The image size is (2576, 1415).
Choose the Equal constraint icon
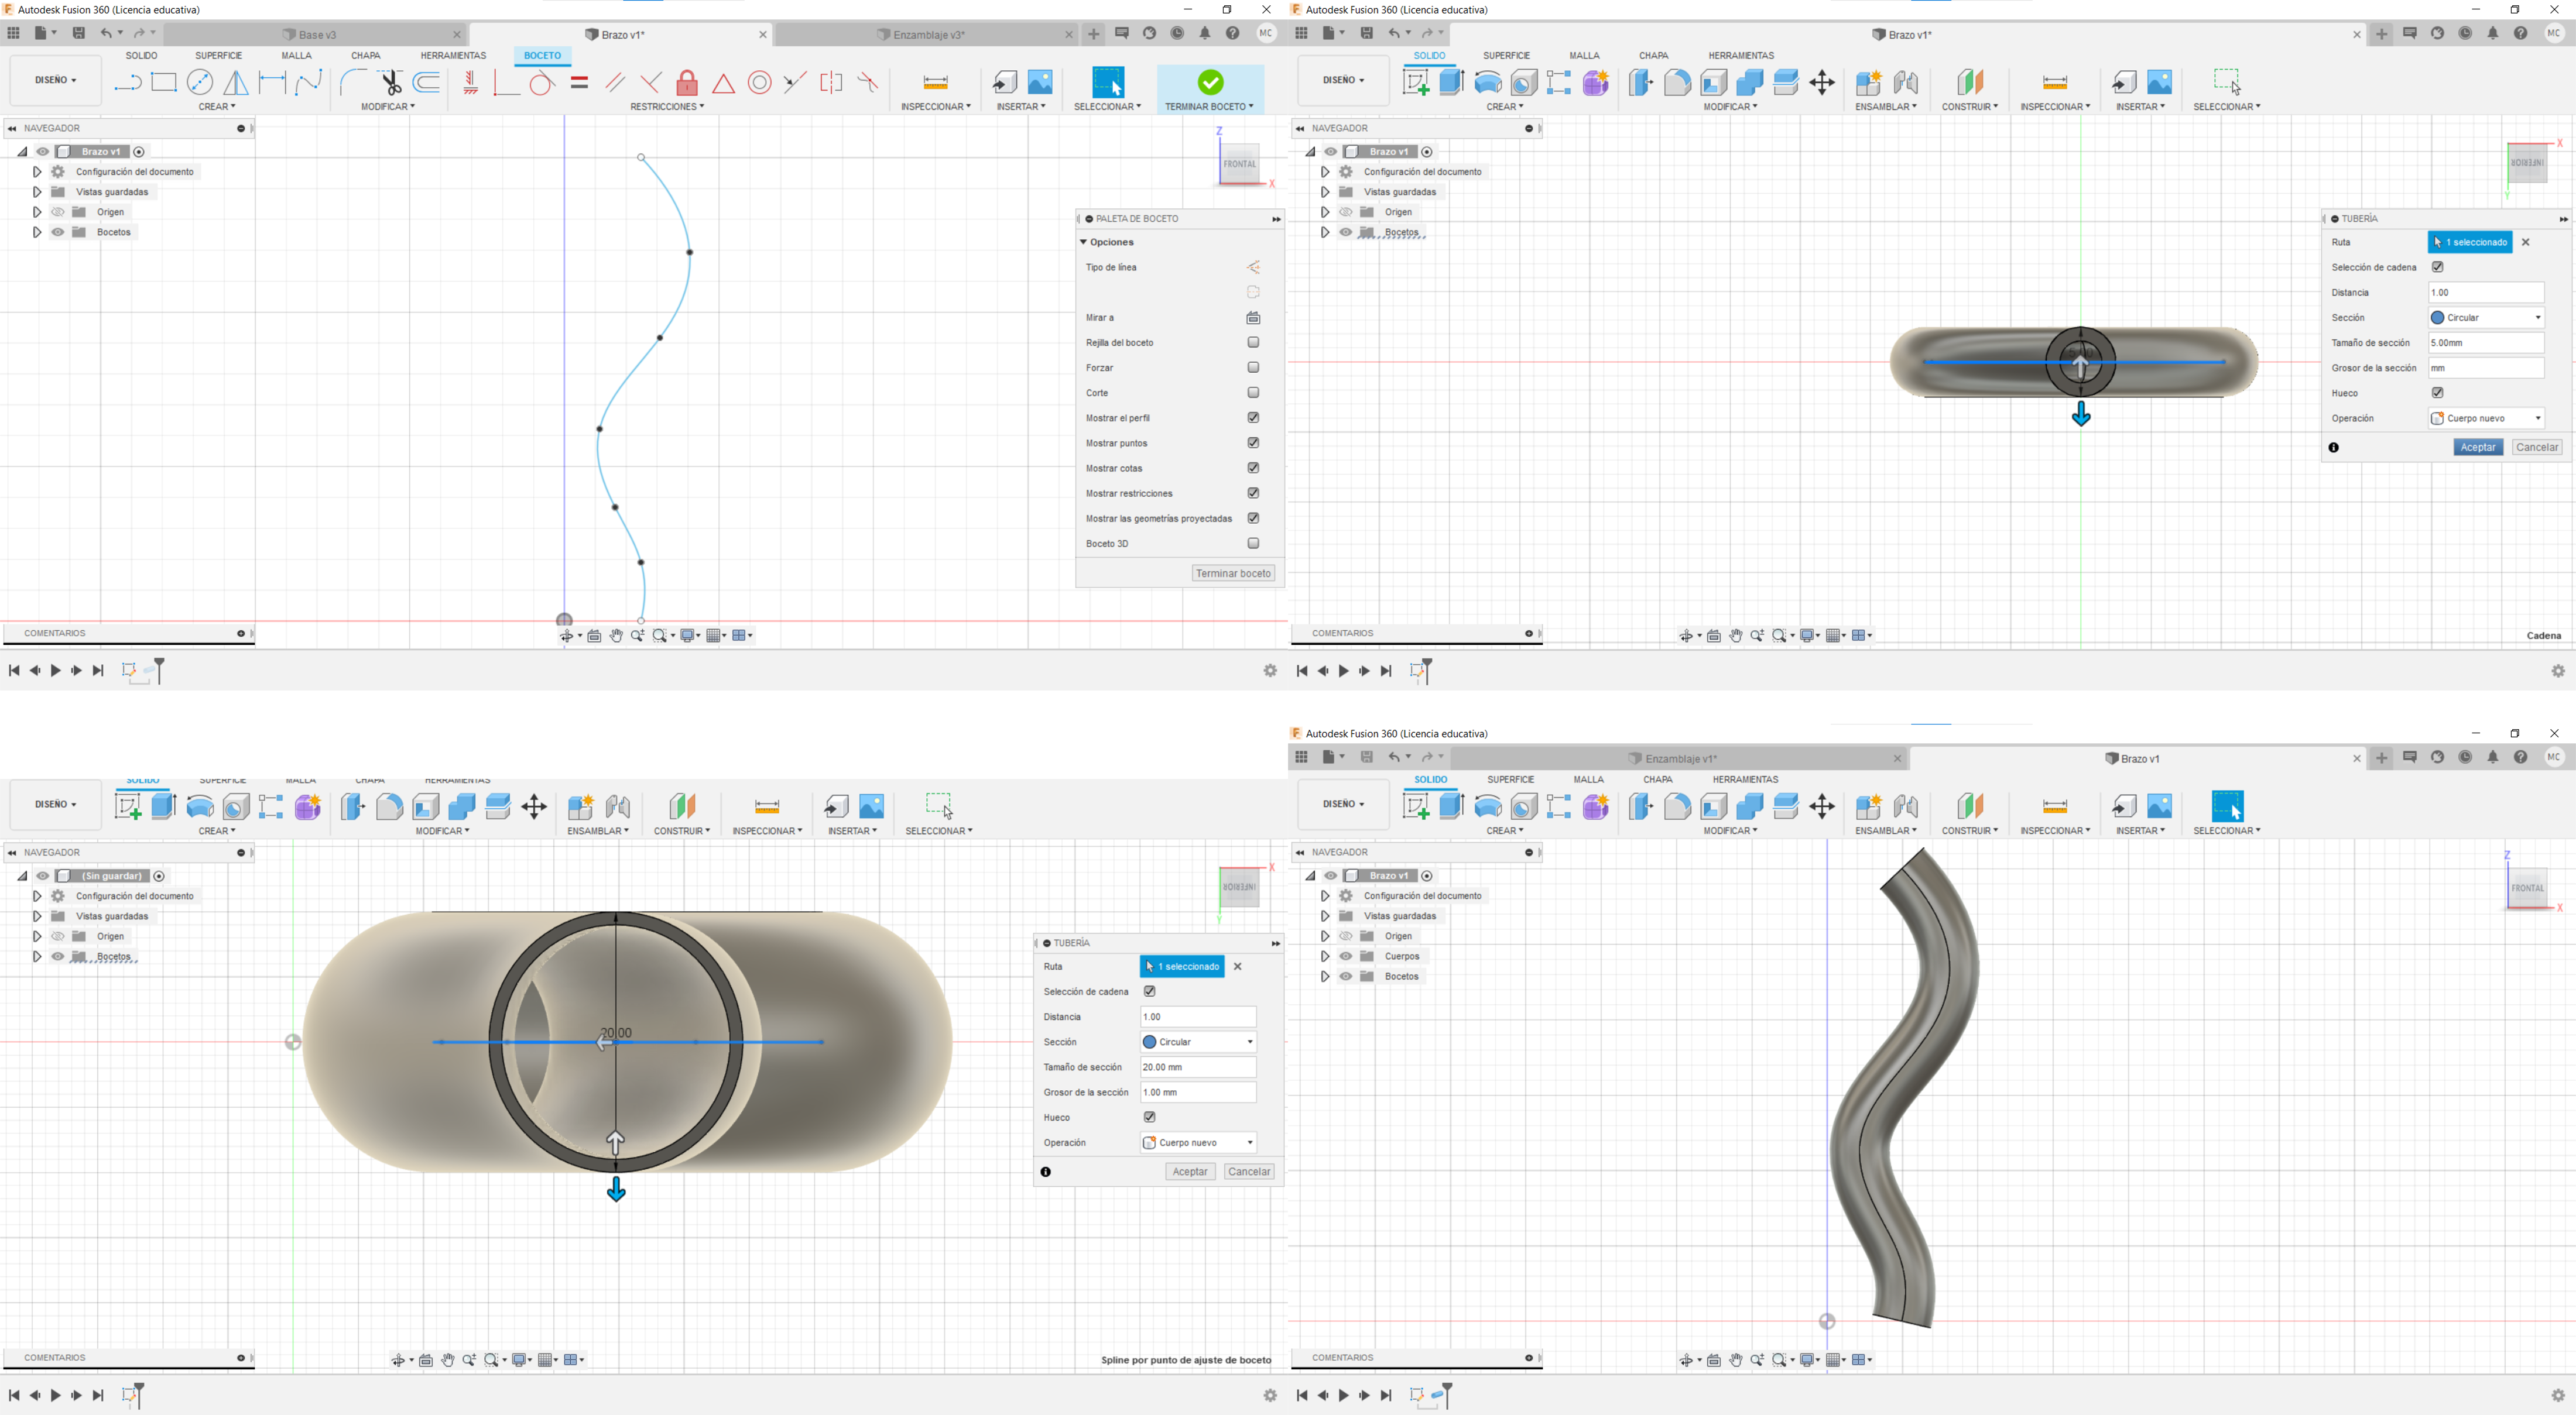[x=579, y=83]
